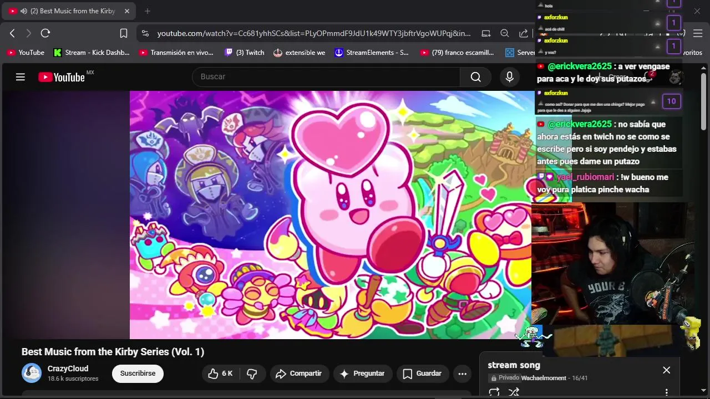Open the franco escamilla bookmark
710x399 pixels.
[458, 53]
